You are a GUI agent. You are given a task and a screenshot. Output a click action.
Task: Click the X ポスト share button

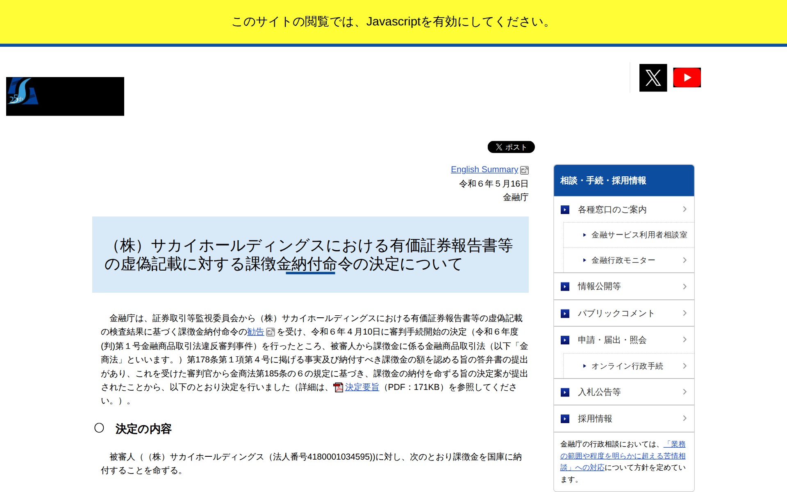(x=511, y=147)
